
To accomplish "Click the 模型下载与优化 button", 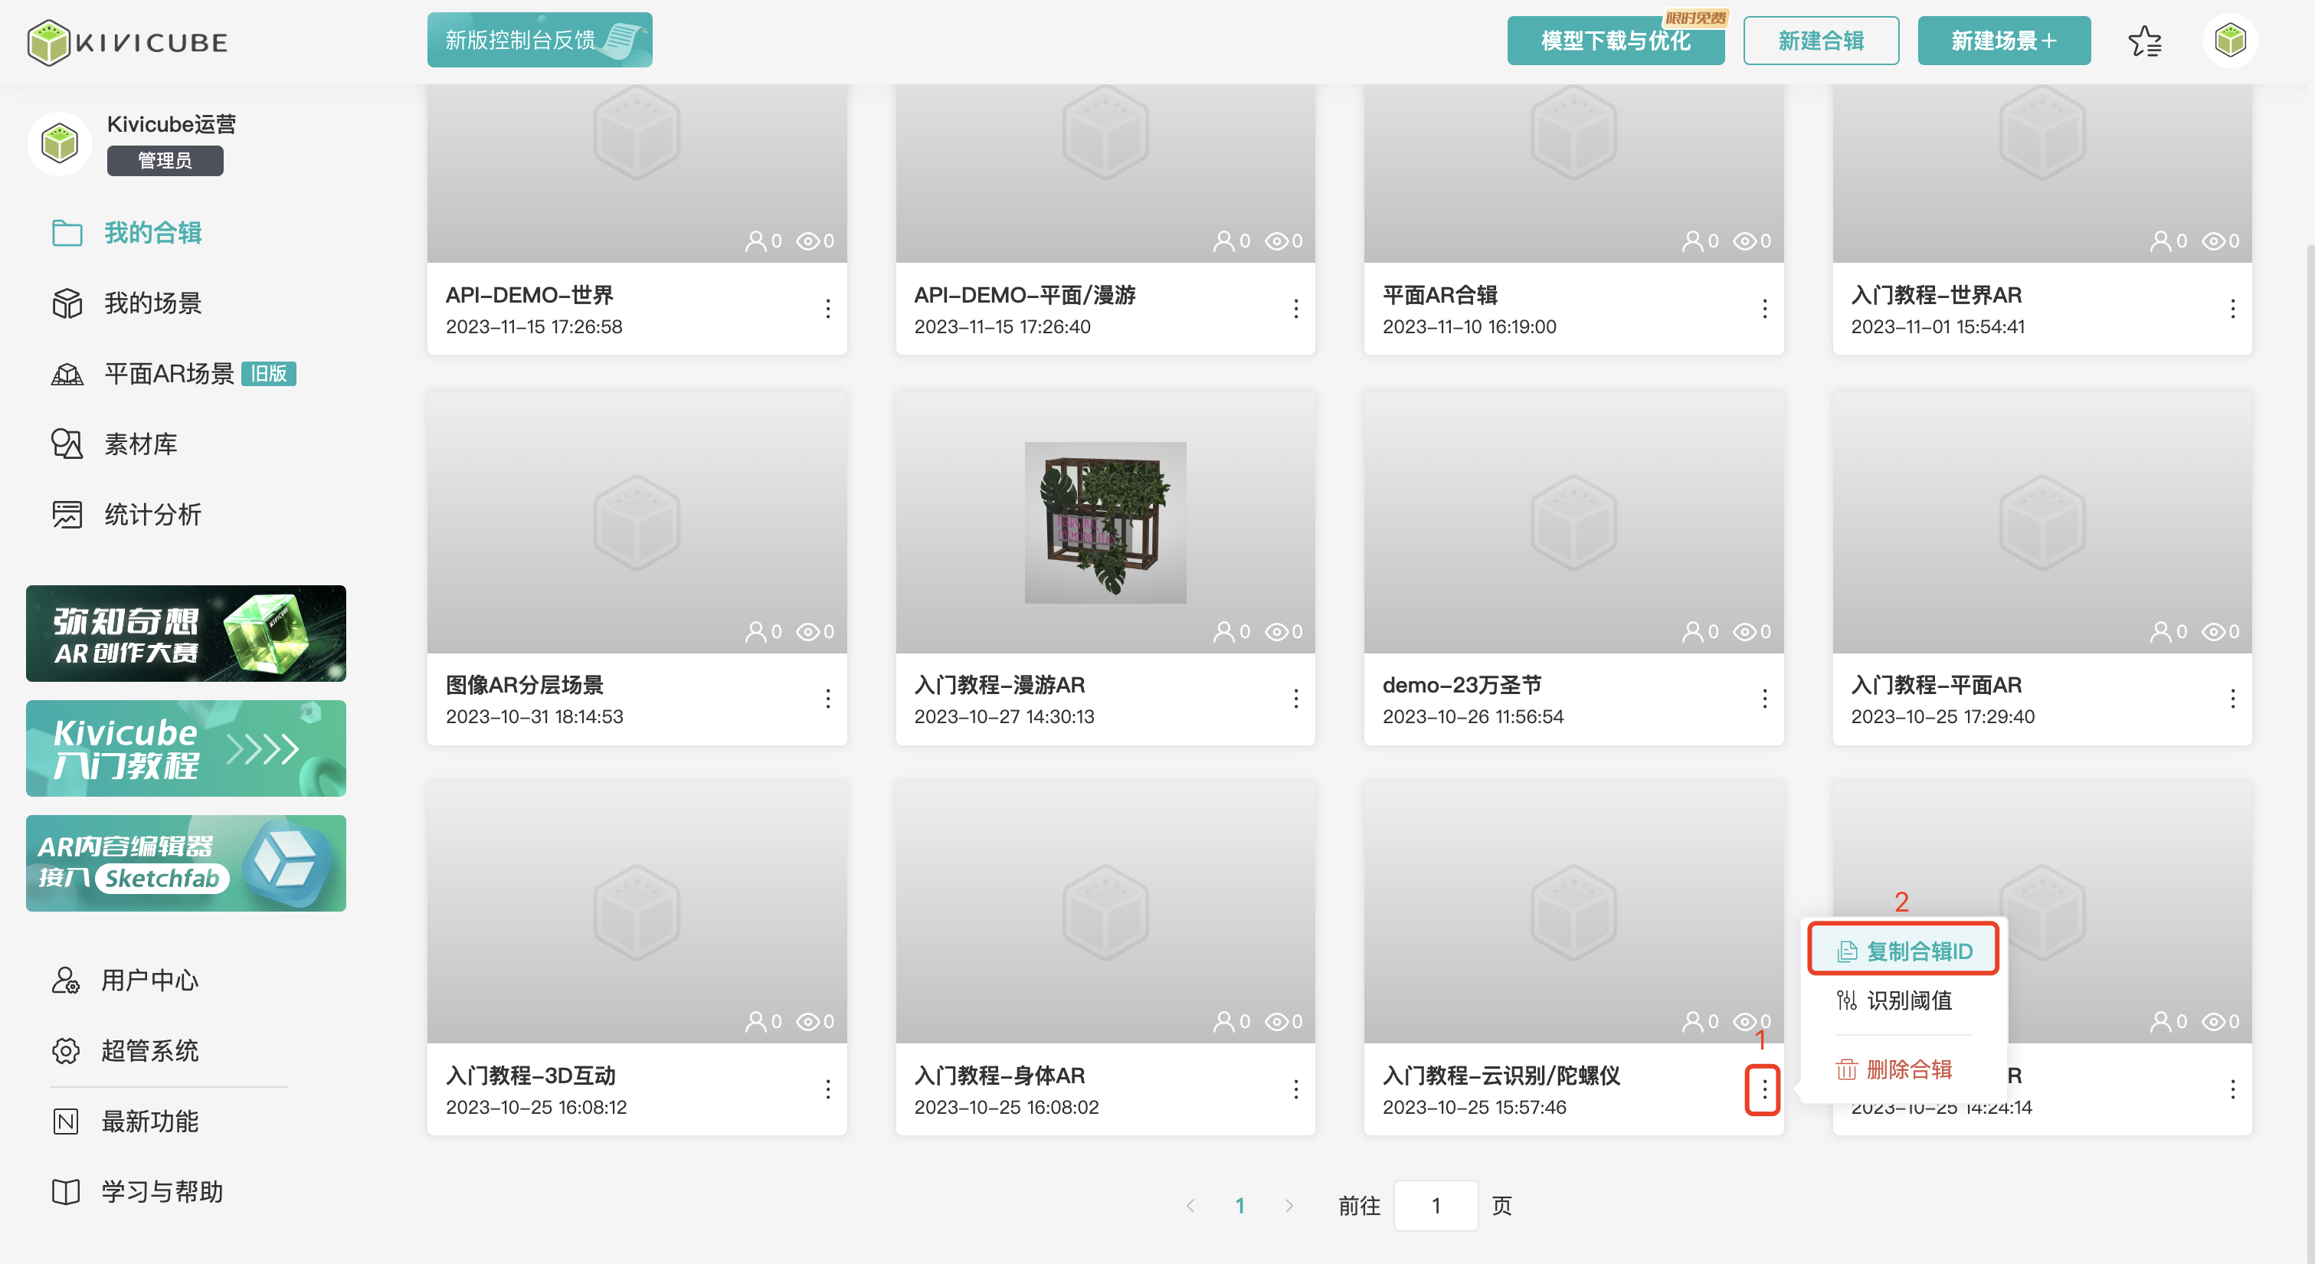I will coord(1614,41).
